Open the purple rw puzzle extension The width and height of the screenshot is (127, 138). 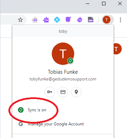click(46, 20)
